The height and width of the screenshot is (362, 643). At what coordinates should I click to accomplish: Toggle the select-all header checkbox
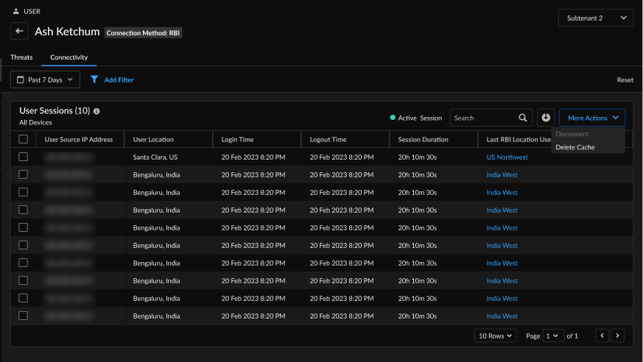(24, 139)
